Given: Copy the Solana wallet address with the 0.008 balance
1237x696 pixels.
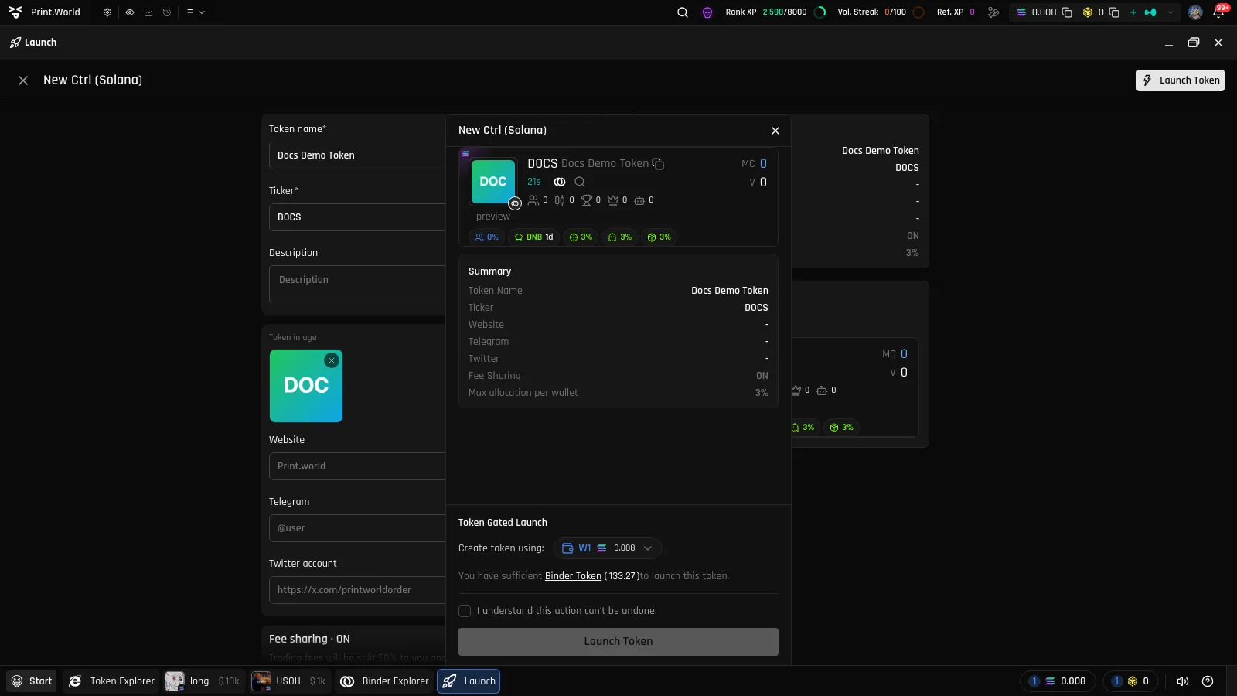Looking at the screenshot, I should coord(1067,12).
